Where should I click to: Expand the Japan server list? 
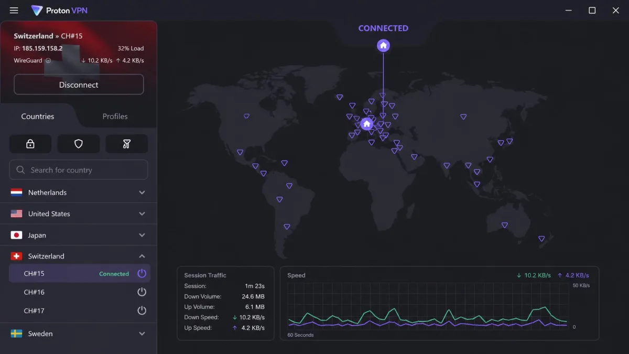coord(142,235)
